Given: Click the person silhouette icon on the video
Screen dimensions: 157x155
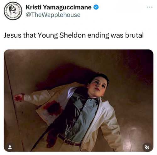Looking at the screenshot, I should (x=10, y=147).
